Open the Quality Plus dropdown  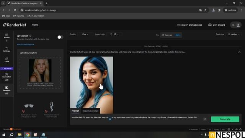pyautogui.click(x=85, y=34)
